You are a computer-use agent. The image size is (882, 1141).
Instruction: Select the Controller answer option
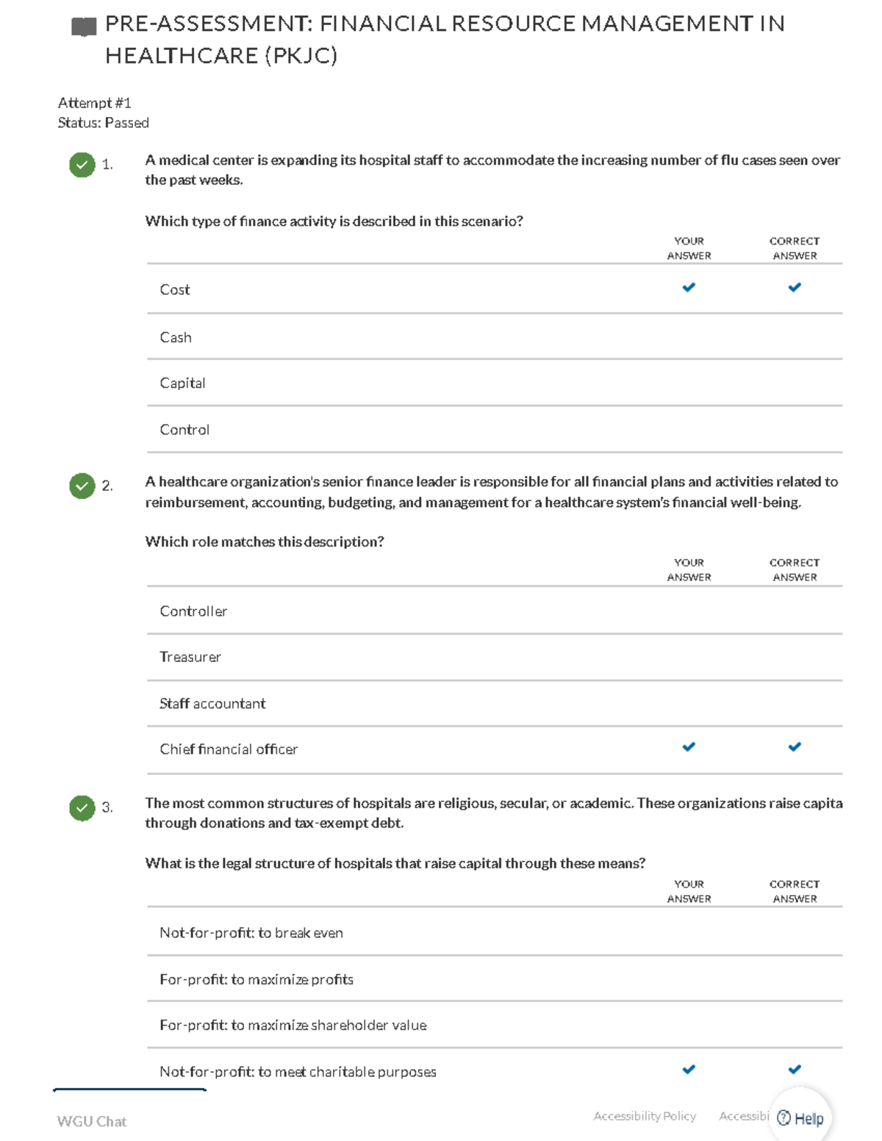coord(193,611)
